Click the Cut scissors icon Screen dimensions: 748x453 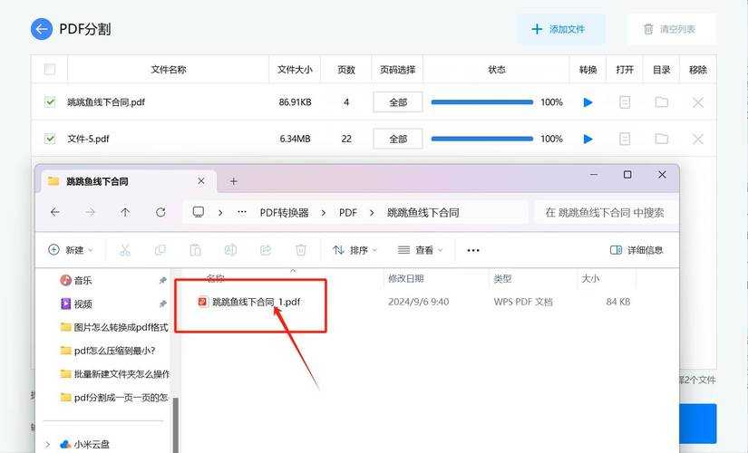click(125, 250)
